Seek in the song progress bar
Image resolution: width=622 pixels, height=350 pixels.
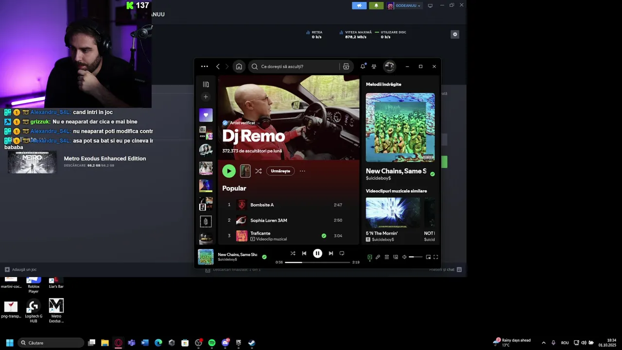(317, 262)
